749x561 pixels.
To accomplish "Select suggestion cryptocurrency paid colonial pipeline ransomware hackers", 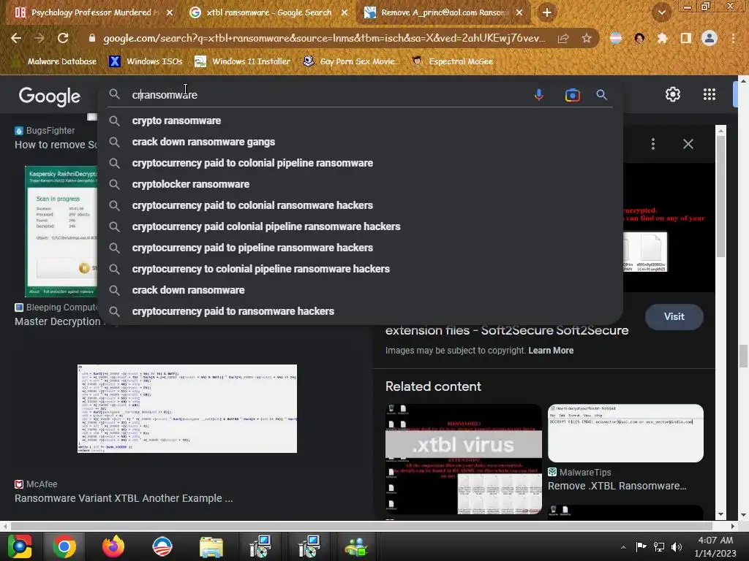I will pyautogui.click(x=360, y=226).
